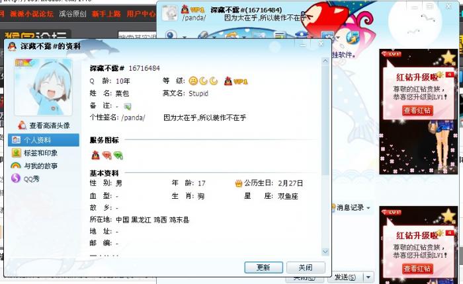Click the remark edit icon beside 备注
The width and height of the screenshot is (463, 284).
pyautogui.click(x=128, y=106)
